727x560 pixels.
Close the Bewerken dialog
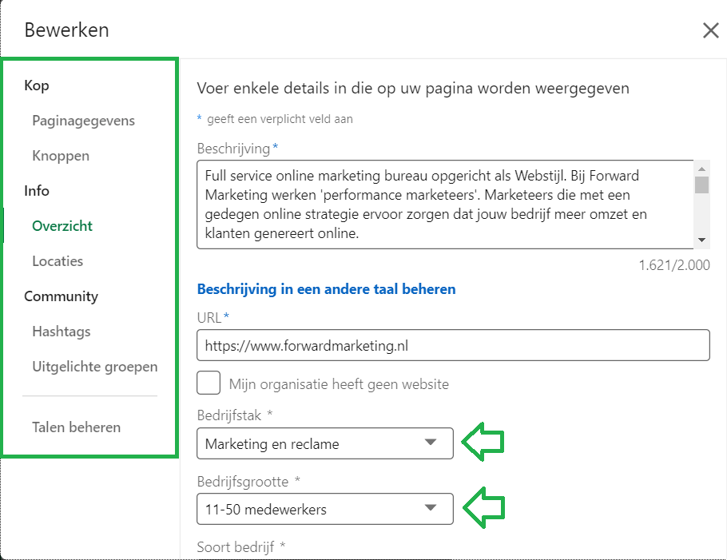(711, 30)
